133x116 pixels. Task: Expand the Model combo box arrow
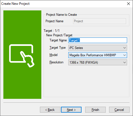click(x=125, y=55)
